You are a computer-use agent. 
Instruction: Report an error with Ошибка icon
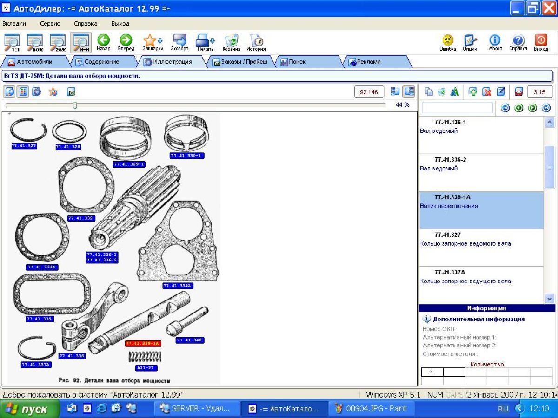[x=448, y=42]
